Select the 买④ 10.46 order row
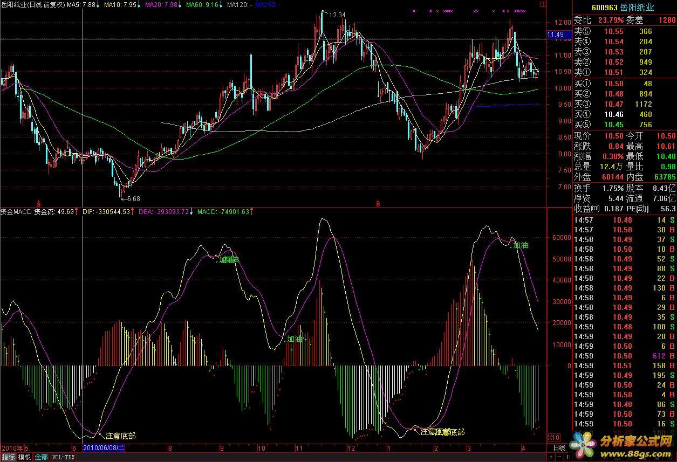 (624, 114)
